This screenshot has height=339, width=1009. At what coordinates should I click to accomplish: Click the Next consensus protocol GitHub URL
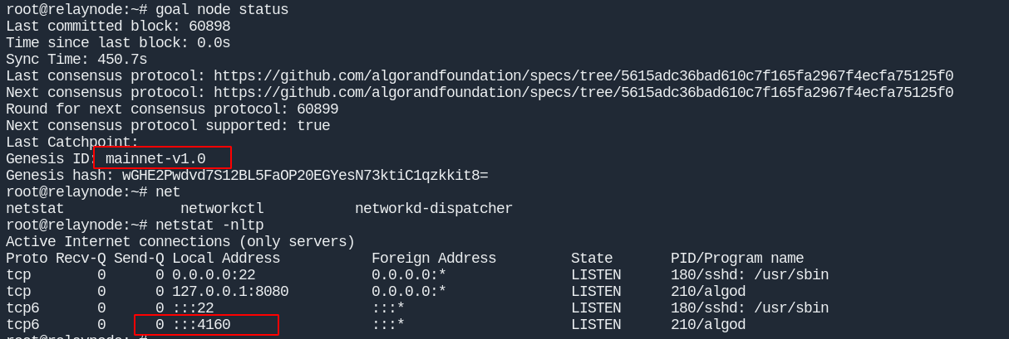[x=583, y=93]
